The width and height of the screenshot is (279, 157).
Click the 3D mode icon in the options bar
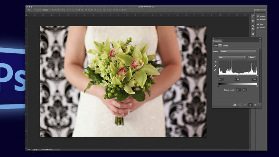[122, 10]
